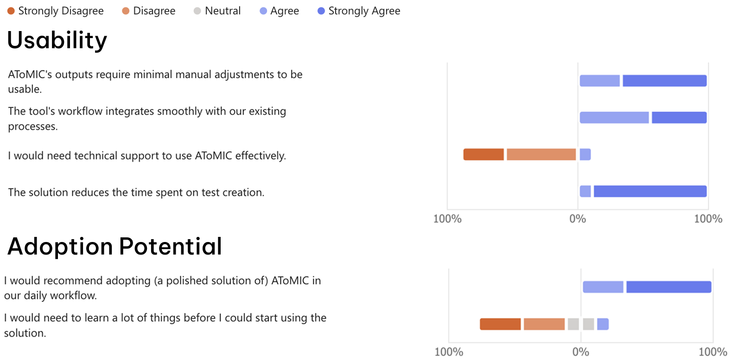
Task: Click Strongly Agree bar for recommend adopting ATOMIC
Action: (668, 287)
